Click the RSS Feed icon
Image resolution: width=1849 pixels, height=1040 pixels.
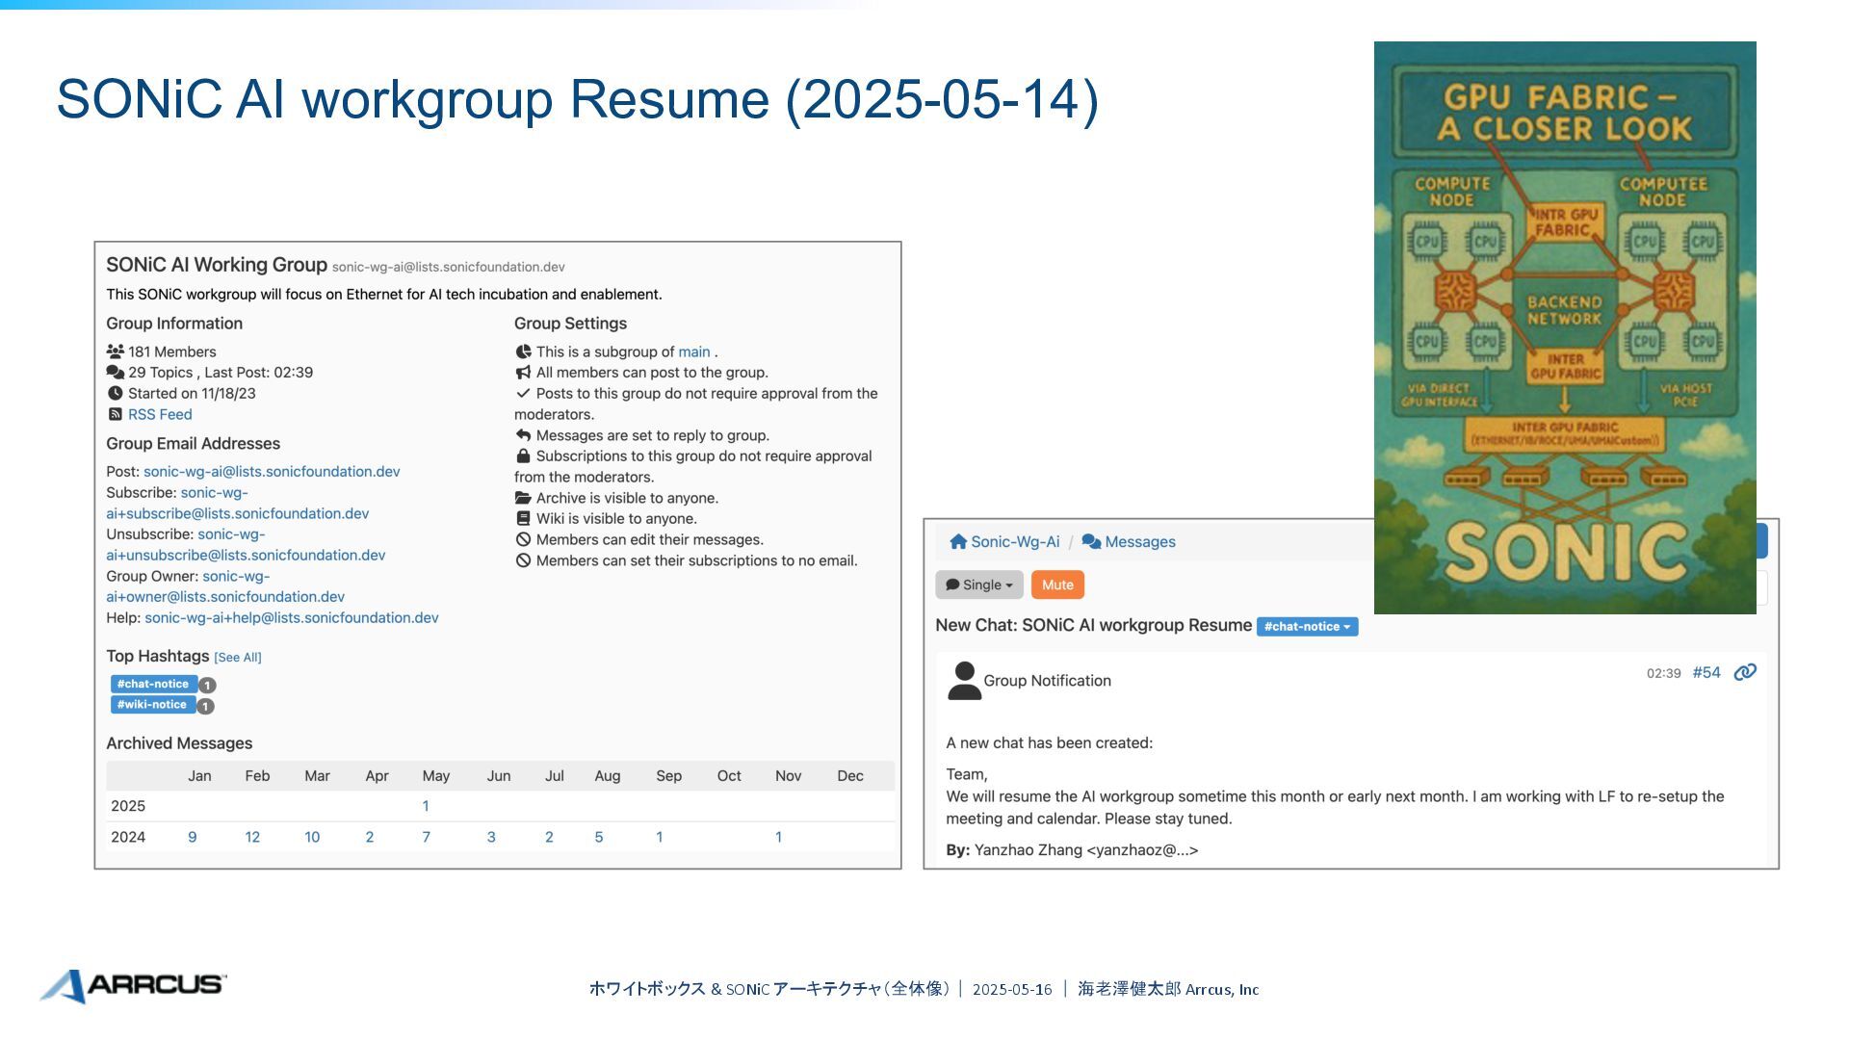click(116, 414)
